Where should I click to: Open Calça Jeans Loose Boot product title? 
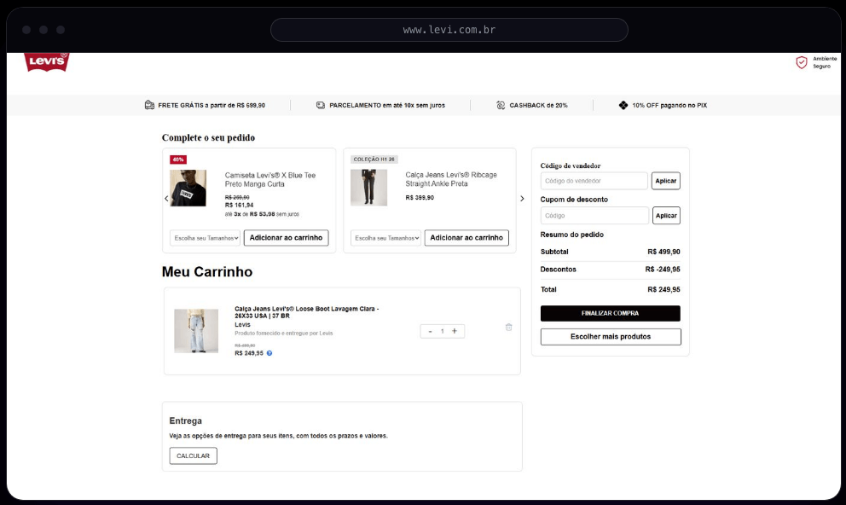306,312
